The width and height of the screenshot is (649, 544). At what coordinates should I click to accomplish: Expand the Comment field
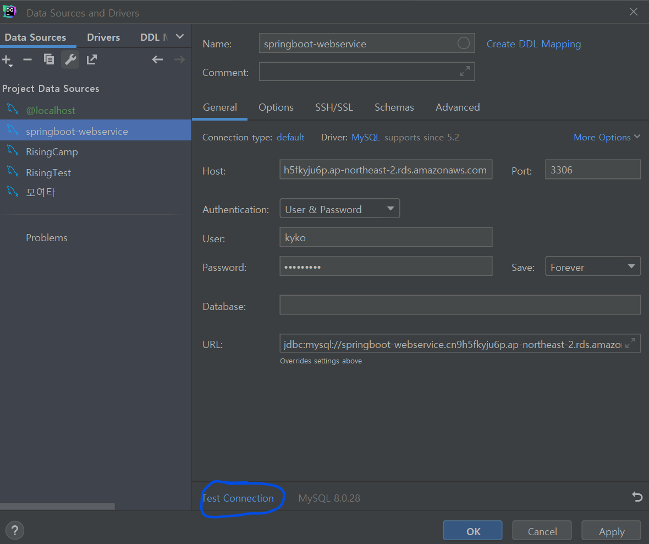pyautogui.click(x=464, y=71)
